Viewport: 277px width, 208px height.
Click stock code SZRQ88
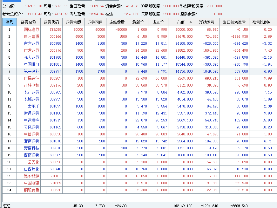(x=55, y=29)
